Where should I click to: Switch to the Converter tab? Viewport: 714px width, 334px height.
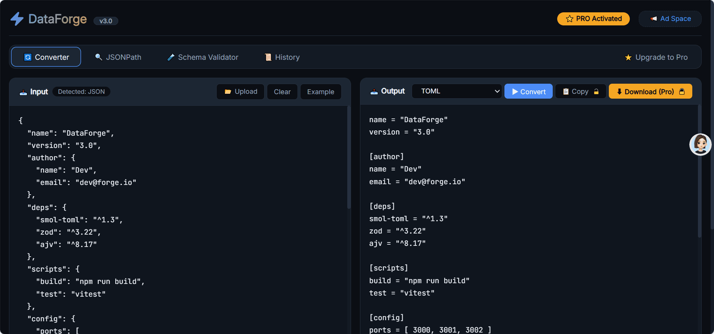tap(46, 57)
